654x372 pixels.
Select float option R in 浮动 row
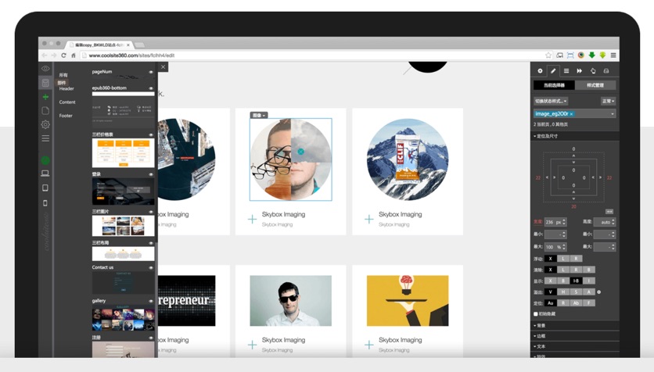(576, 259)
